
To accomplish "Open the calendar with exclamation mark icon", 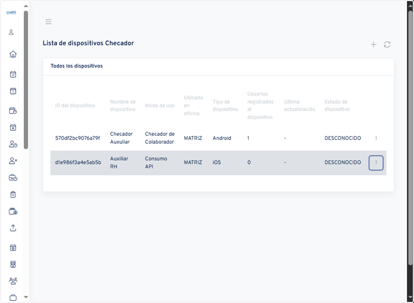I will pyautogui.click(x=13, y=91).
